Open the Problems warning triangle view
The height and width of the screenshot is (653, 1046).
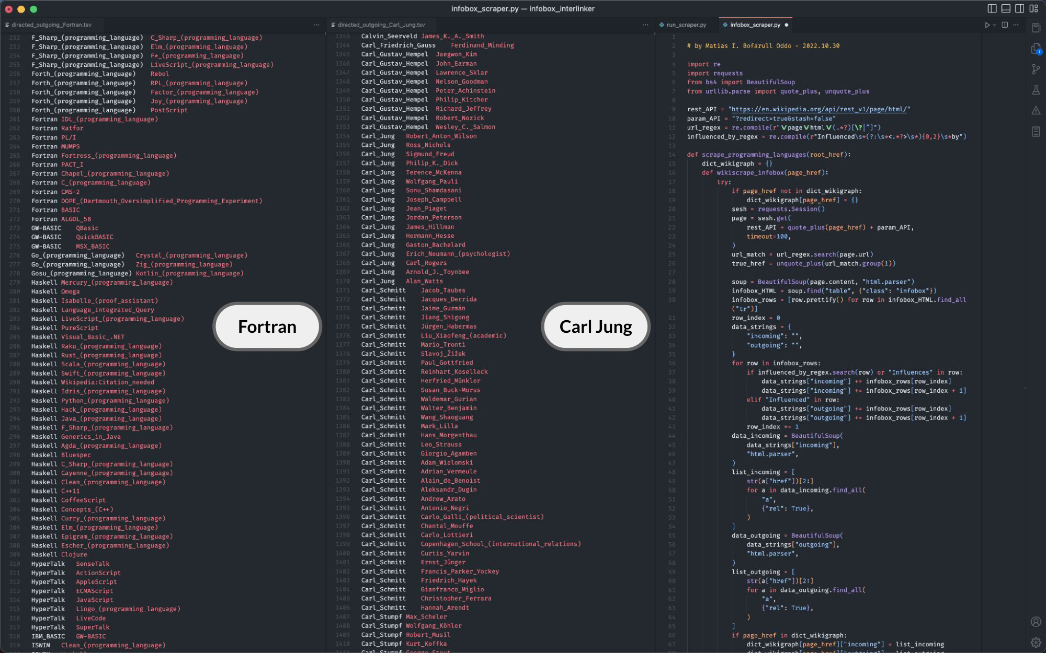click(1036, 110)
